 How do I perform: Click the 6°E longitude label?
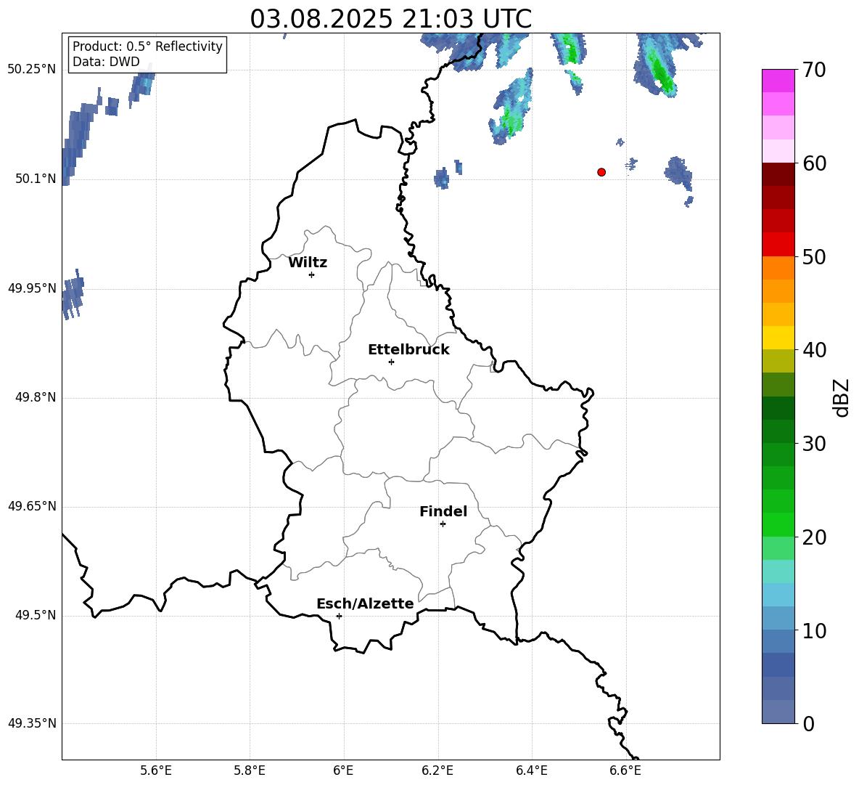click(x=343, y=770)
